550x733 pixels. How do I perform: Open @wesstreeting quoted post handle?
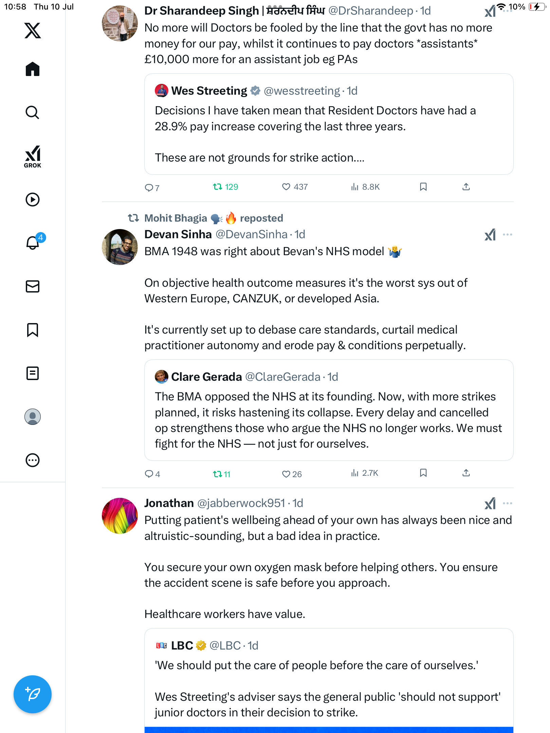(302, 91)
